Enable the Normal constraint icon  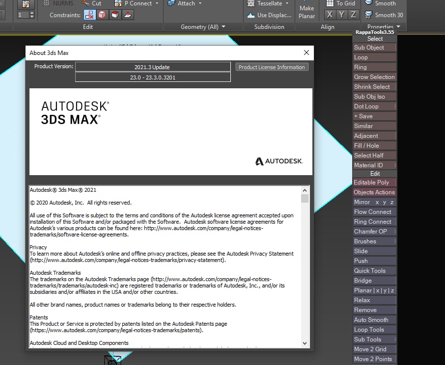click(x=128, y=15)
